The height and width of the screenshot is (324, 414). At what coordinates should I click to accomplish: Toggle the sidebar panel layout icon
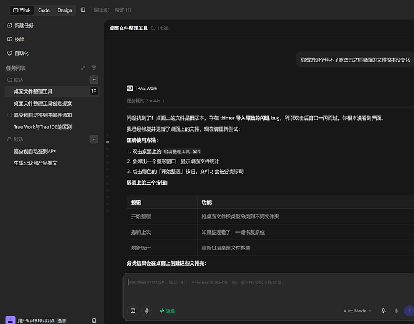83,10
